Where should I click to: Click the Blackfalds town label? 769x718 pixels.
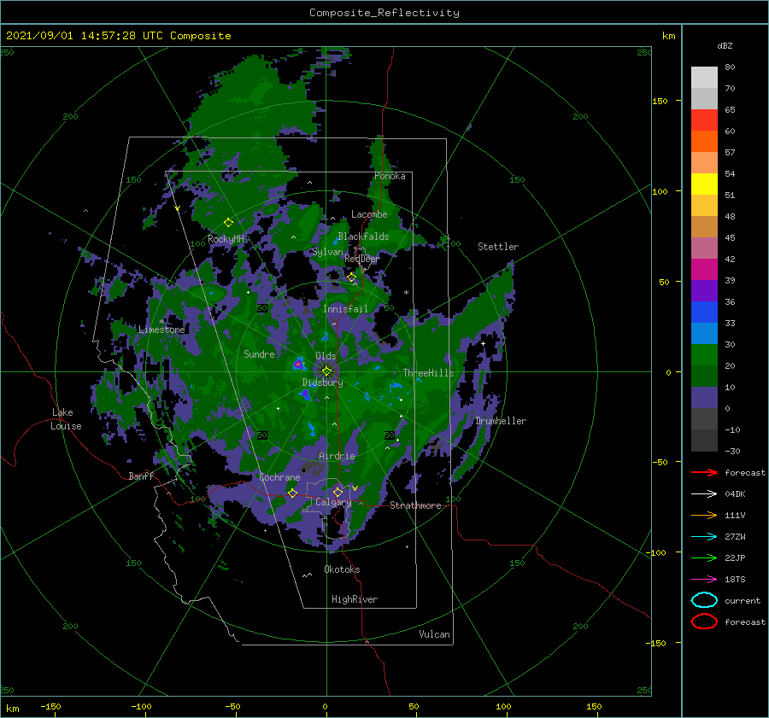click(363, 236)
